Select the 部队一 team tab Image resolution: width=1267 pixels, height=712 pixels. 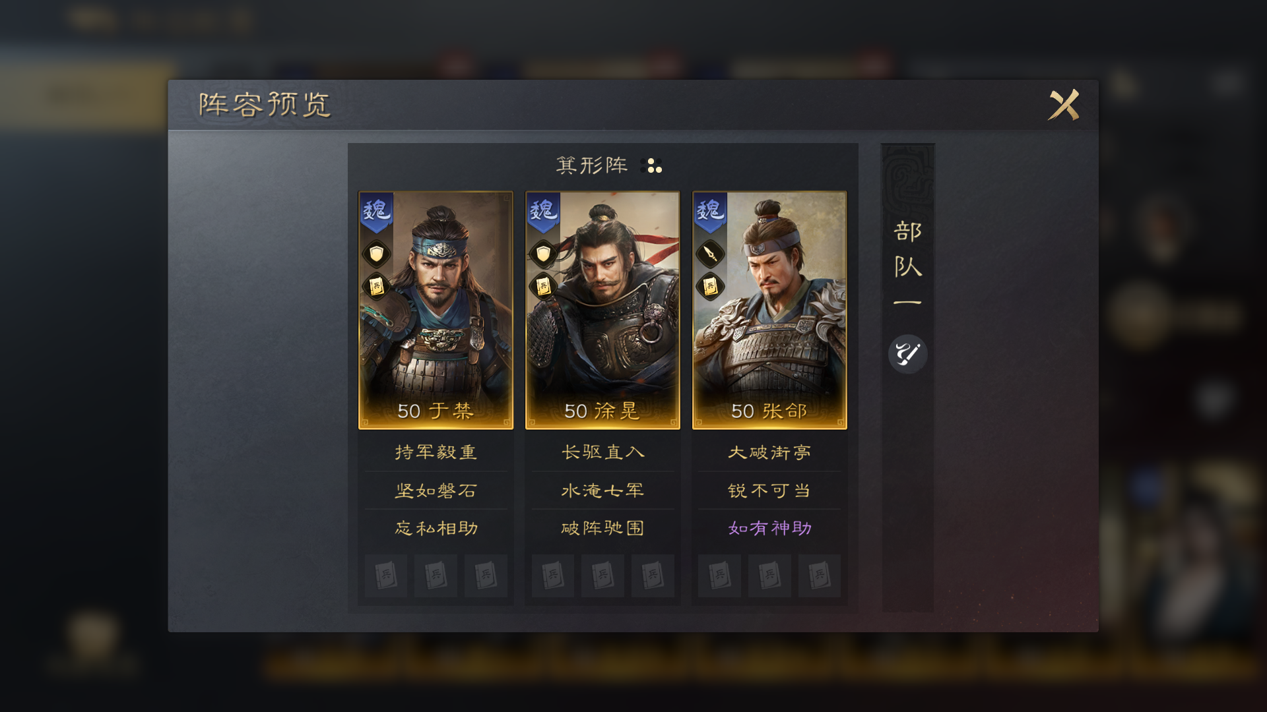(x=907, y=264)
